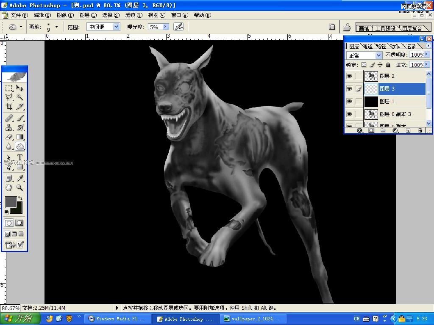Open the 范围 range dropdown (中间调)

tap(116, 27)
